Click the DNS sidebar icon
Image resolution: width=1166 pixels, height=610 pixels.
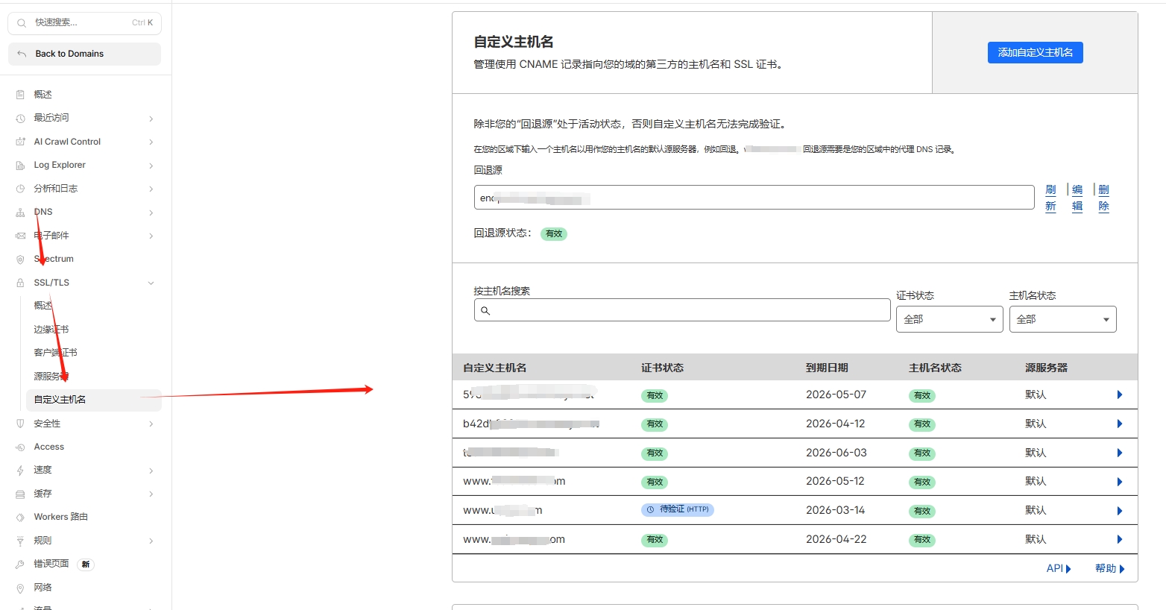tap(20, 213)
